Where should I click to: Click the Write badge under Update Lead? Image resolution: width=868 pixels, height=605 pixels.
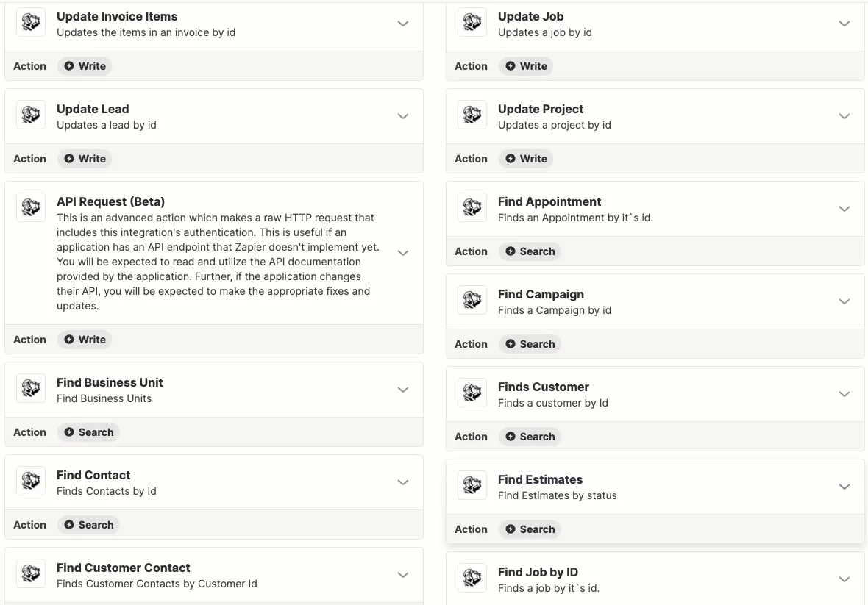point(85,159)
